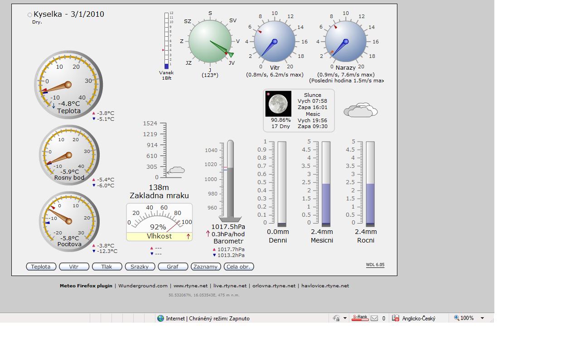Click the Barometr thermometer-style gauge
580x362 pixels.
click(230, 181)
